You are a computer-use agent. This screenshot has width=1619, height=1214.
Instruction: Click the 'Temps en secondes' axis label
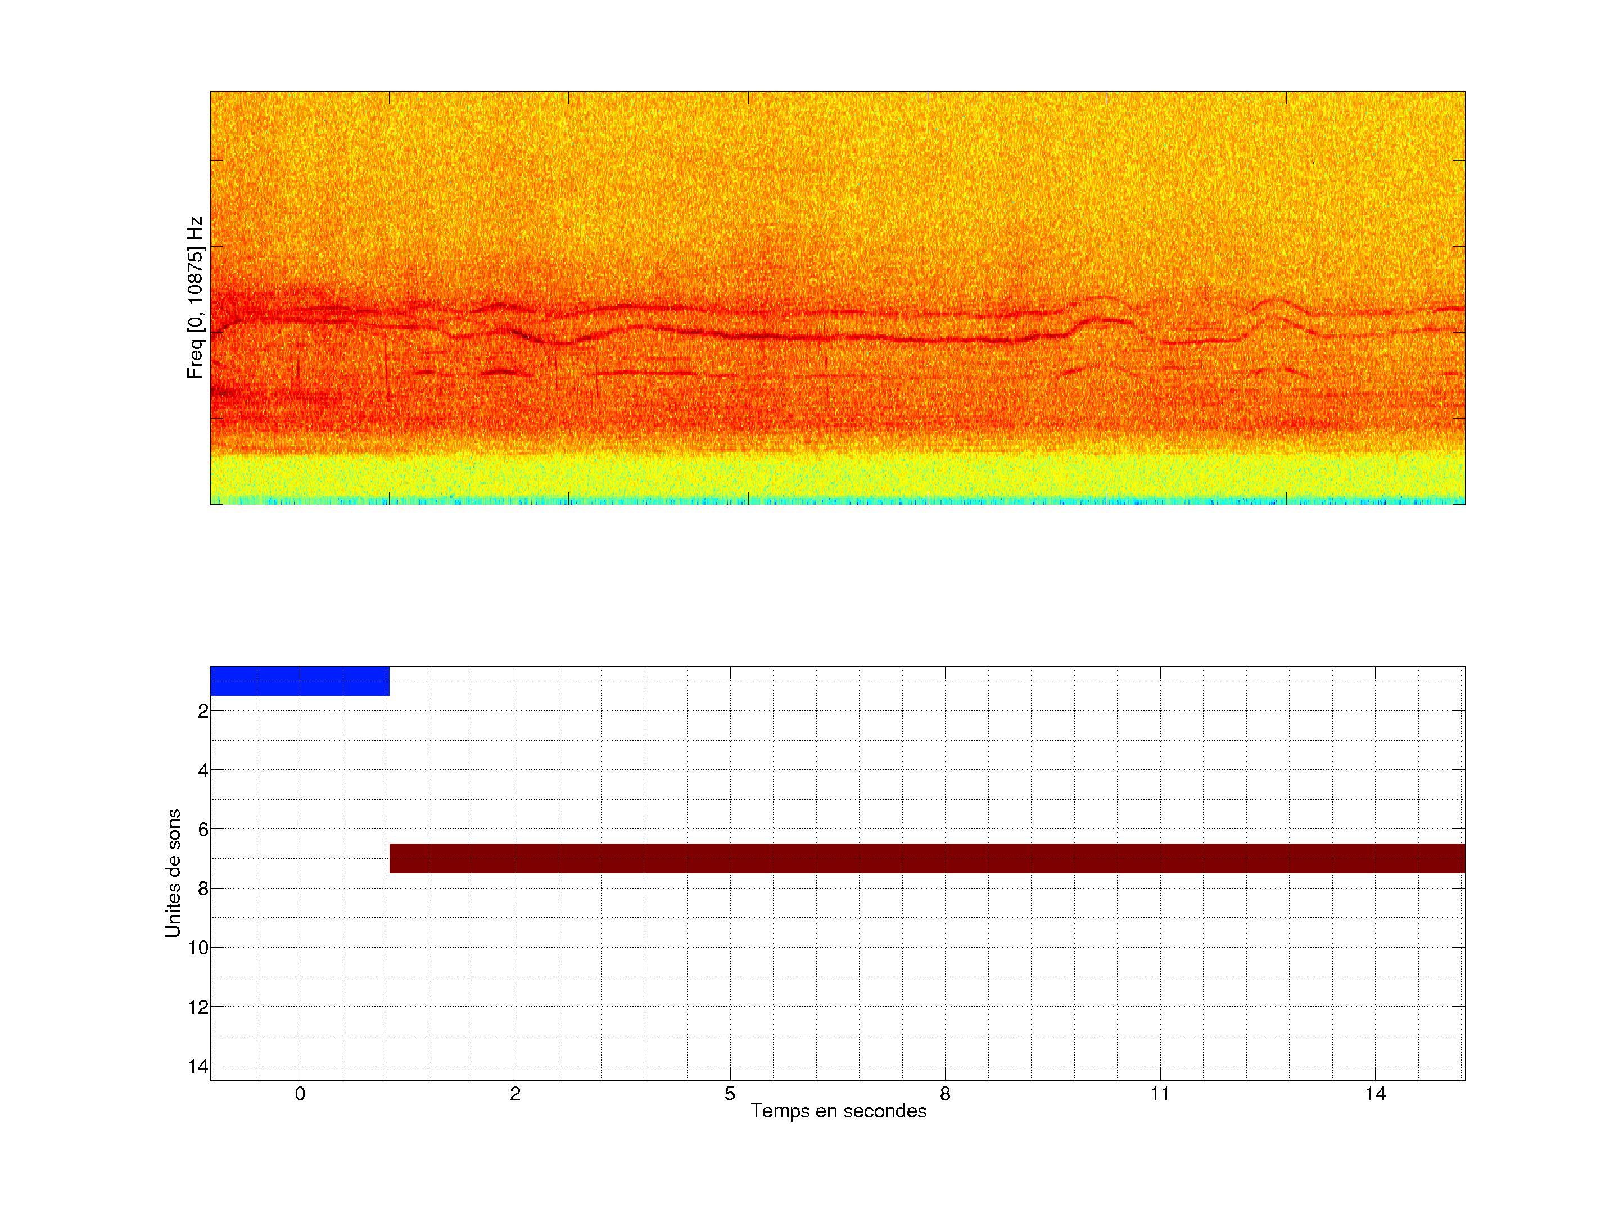[838, 1111]
